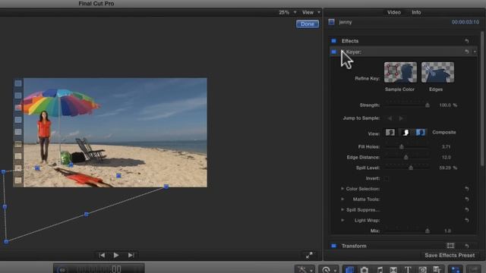Open Retime dropdown arrow

tap(335, 270)
